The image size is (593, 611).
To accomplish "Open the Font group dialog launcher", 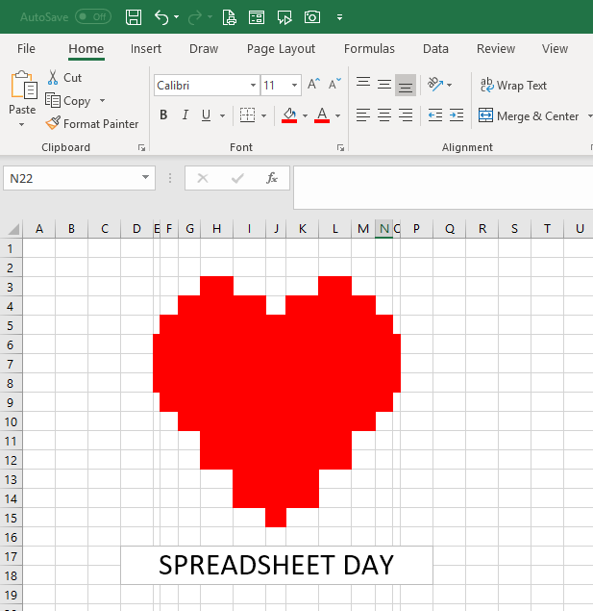I will coord(340,147).
